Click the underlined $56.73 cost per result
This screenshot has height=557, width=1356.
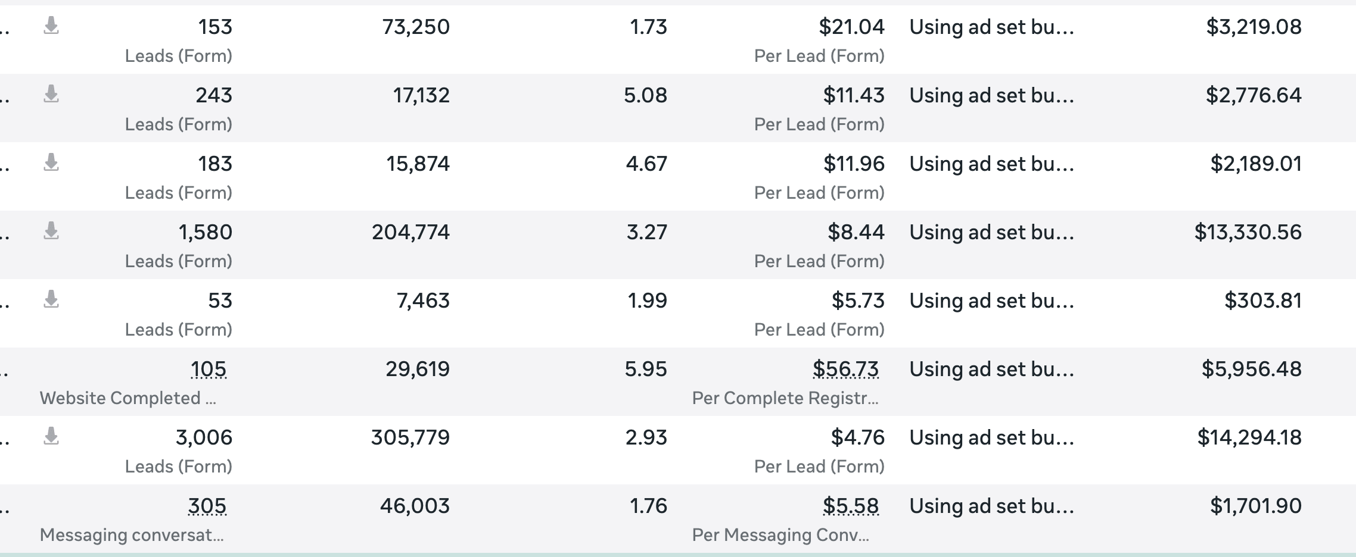(845, 370)
